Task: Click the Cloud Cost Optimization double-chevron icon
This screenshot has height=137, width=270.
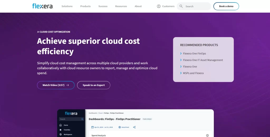Action: [38, 32]
